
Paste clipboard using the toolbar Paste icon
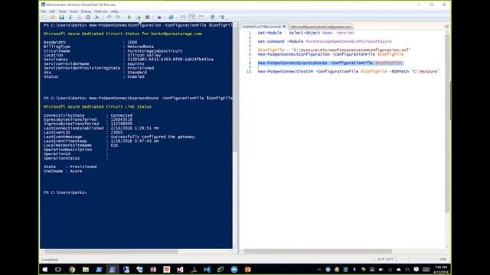click(88, 18)
